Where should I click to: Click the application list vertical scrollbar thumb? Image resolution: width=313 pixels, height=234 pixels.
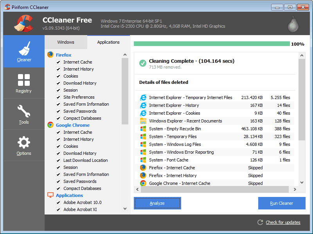125,91
